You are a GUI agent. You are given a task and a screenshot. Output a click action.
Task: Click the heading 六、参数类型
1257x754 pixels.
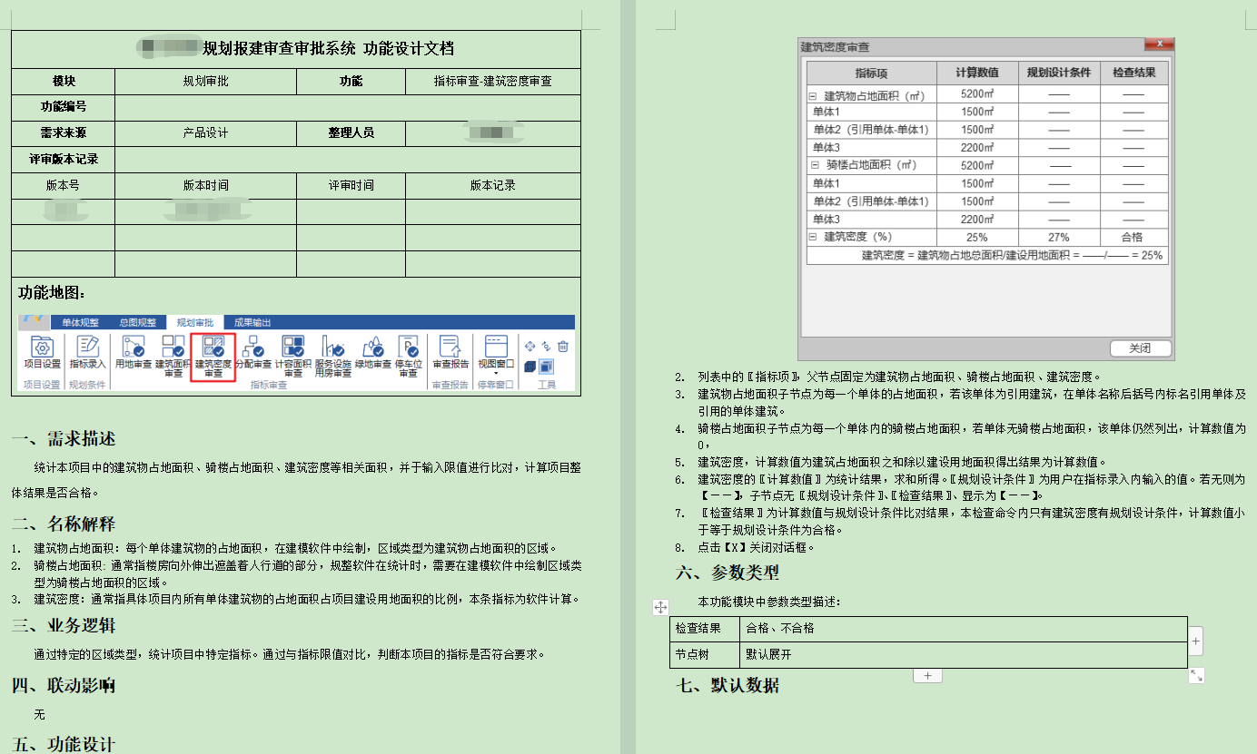click(x=727, y=573)
